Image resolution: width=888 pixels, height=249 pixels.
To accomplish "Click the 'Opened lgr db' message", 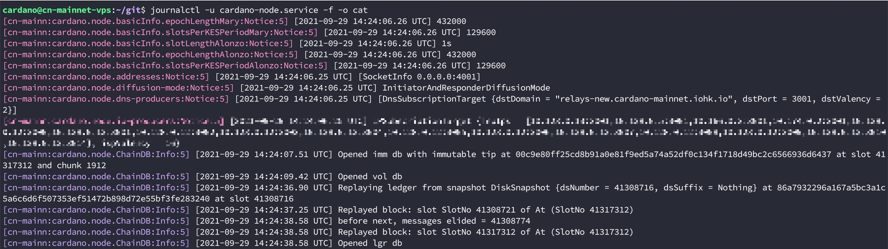I will click(x=370, y=243).
